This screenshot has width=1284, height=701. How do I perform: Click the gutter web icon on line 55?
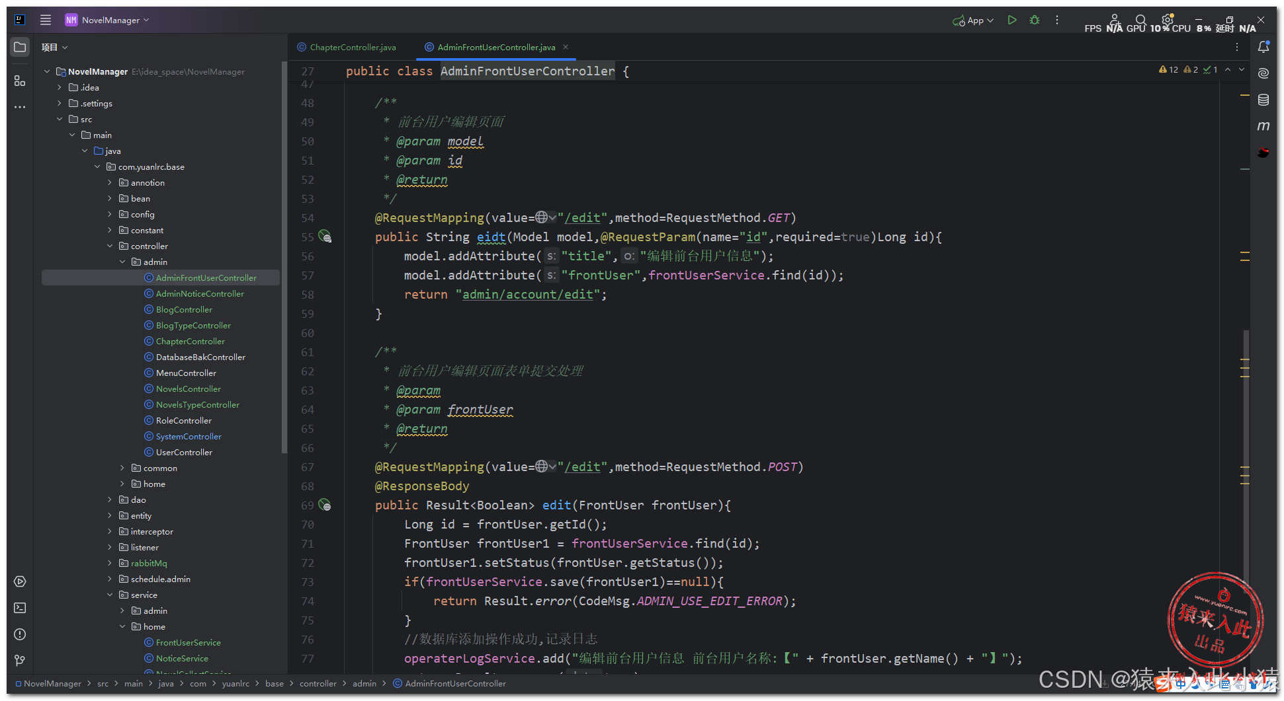point(325,236)
